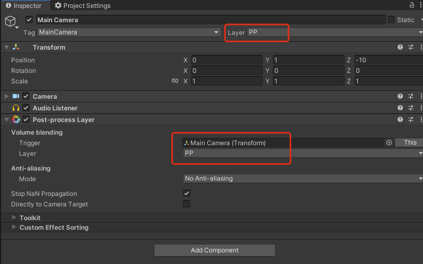The image size is (423, 264).
Task: Expand the Toolkit section
Action: [x=14, y=218]
